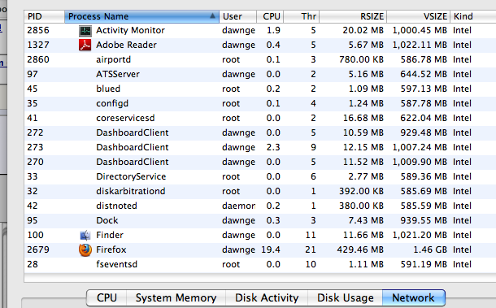Image resolution: width=496 pixels, height=308 pixels.
Task: Click the Finder process icon
Action: (x=85, y=236)
